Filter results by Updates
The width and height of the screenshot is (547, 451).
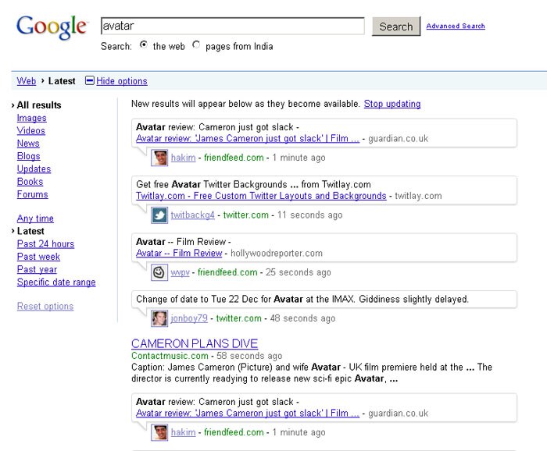click(34, 169)
